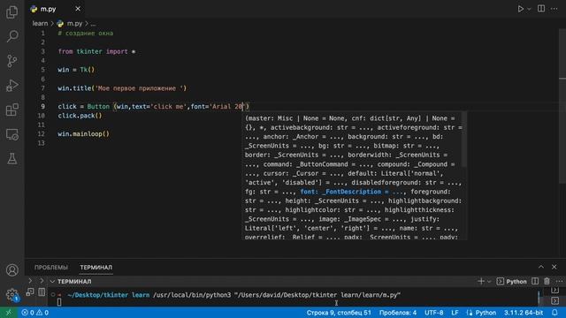This screenshot has height=318, width=566.
Task: Split the terminal
Action: point(535,281)
